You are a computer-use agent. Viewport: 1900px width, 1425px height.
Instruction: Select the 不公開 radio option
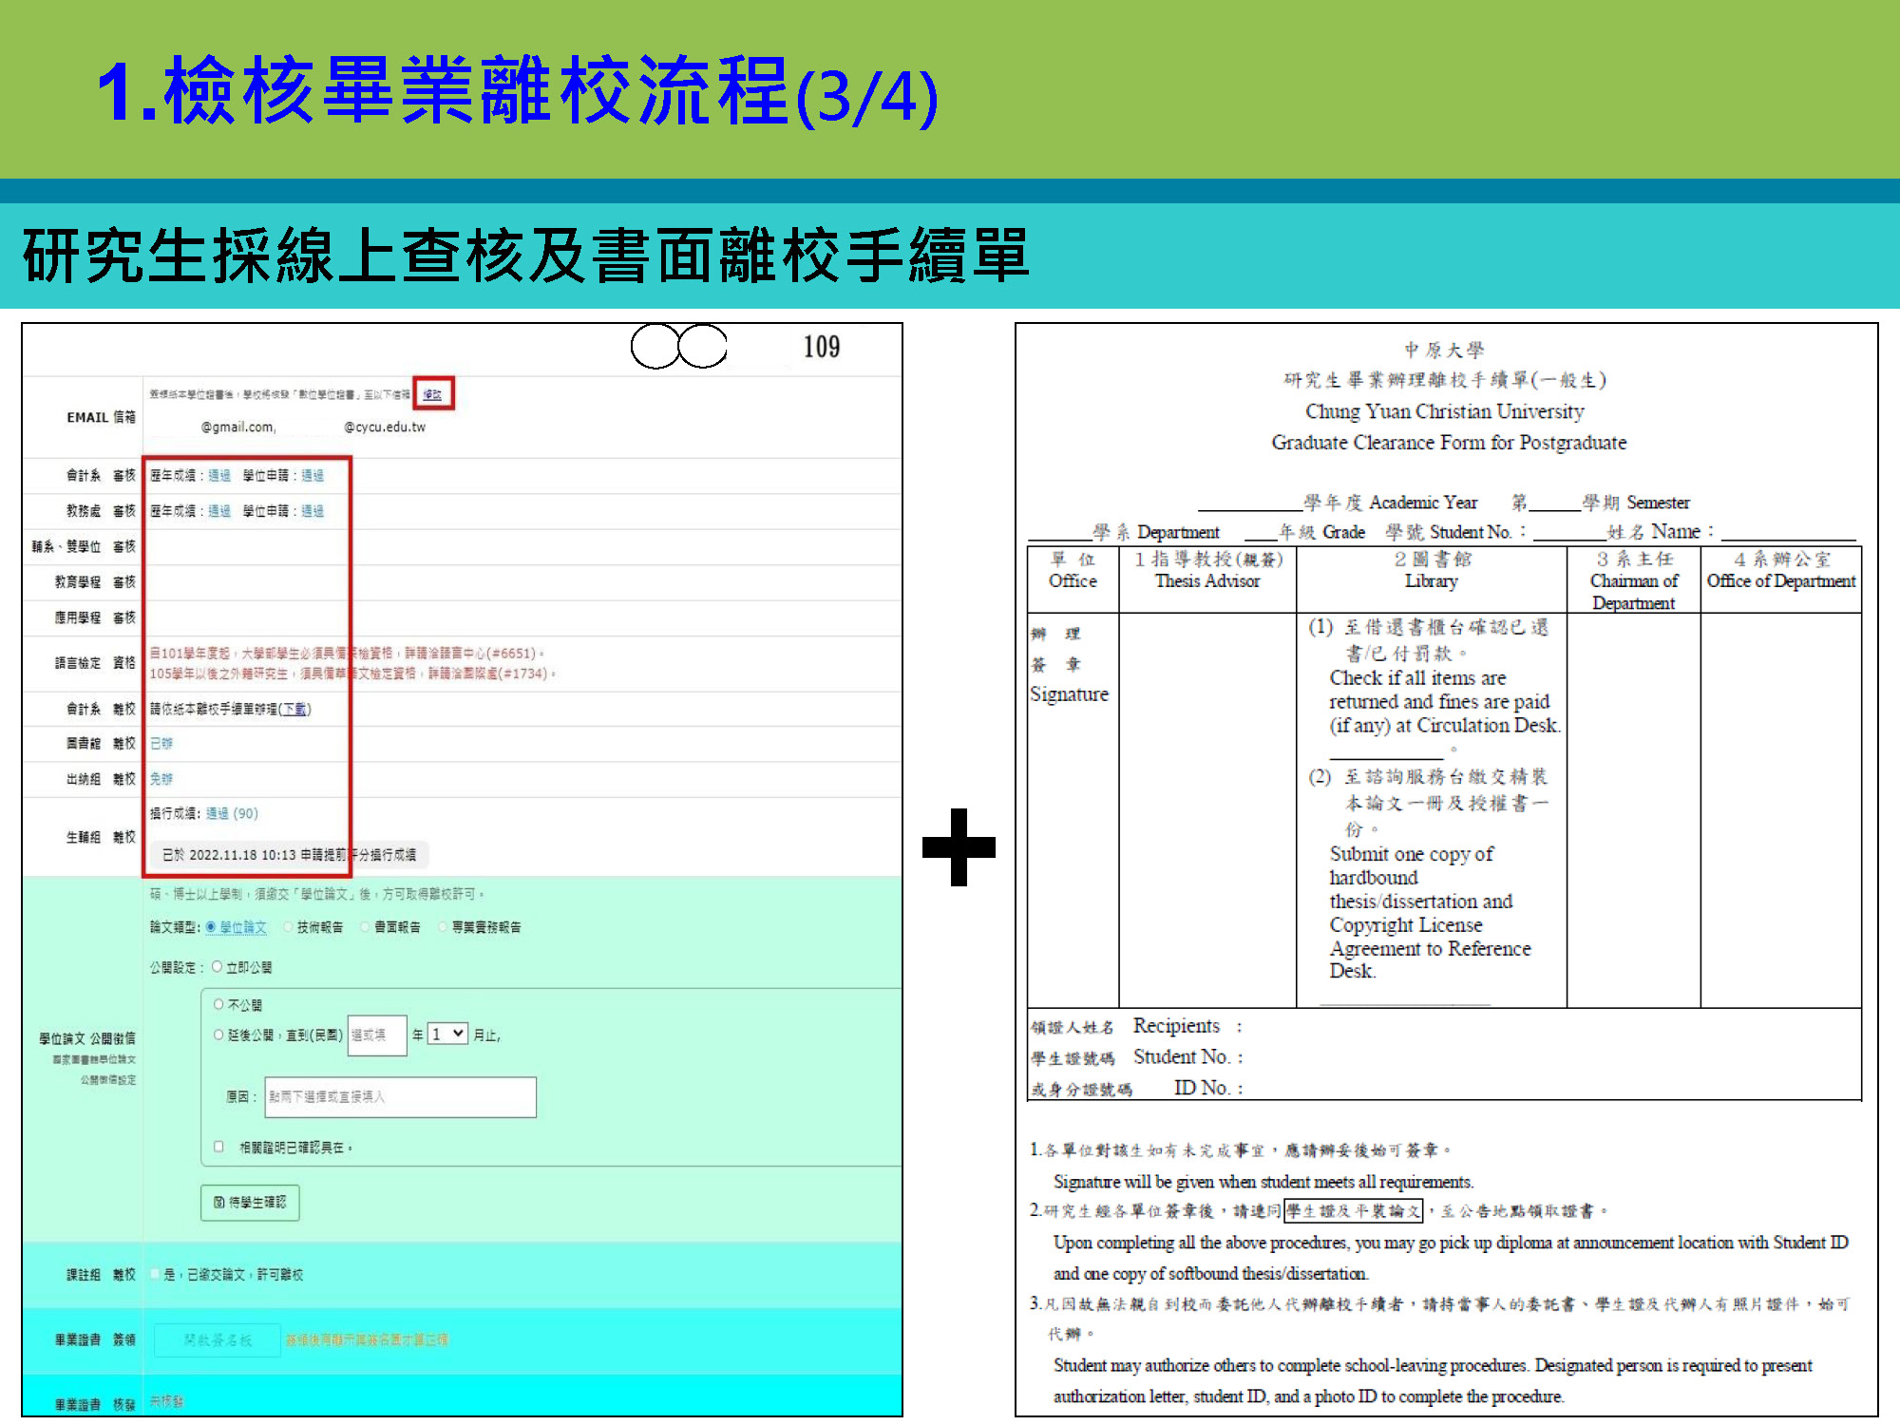pyautogui.click(x=219, y=1004)
